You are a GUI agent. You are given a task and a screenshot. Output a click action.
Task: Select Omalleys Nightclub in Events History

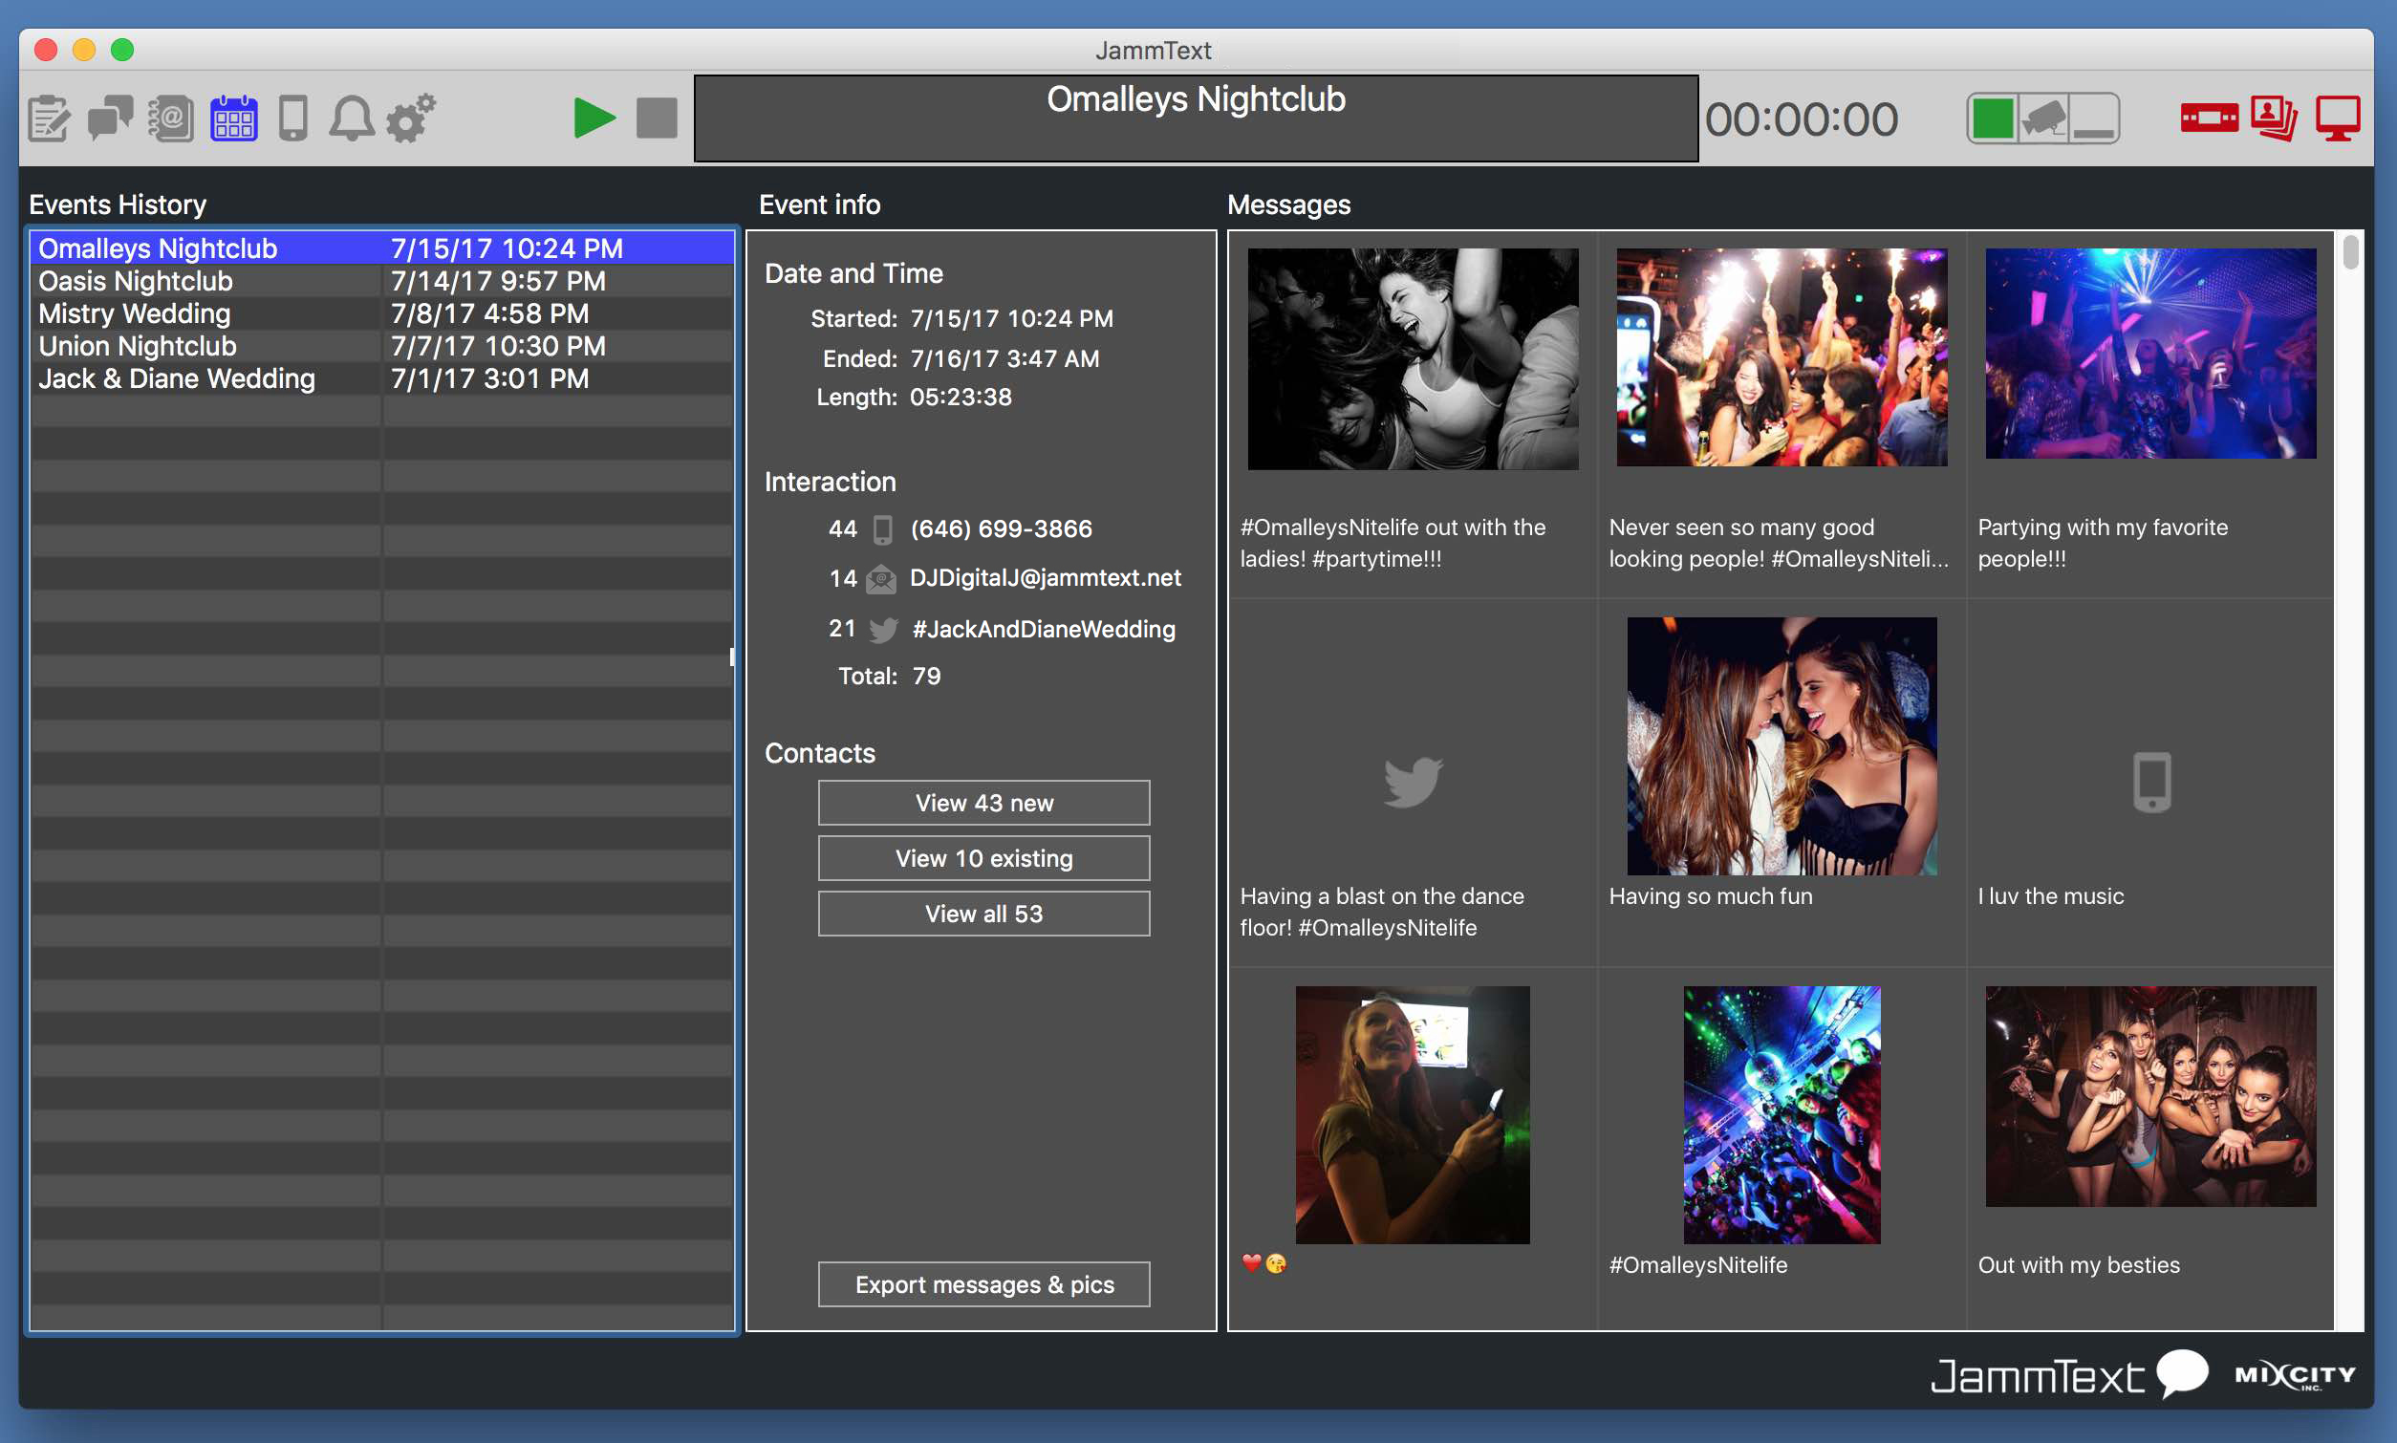click(382, 248)
